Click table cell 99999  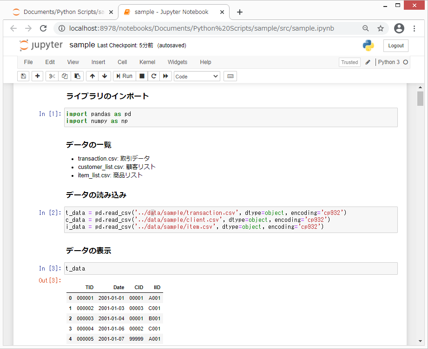click(x=136, y=339)
